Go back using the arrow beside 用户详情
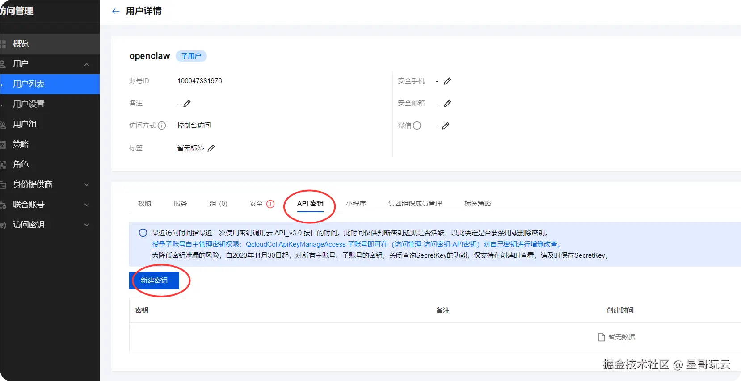 pyautogui.click(x=116, y=11)
